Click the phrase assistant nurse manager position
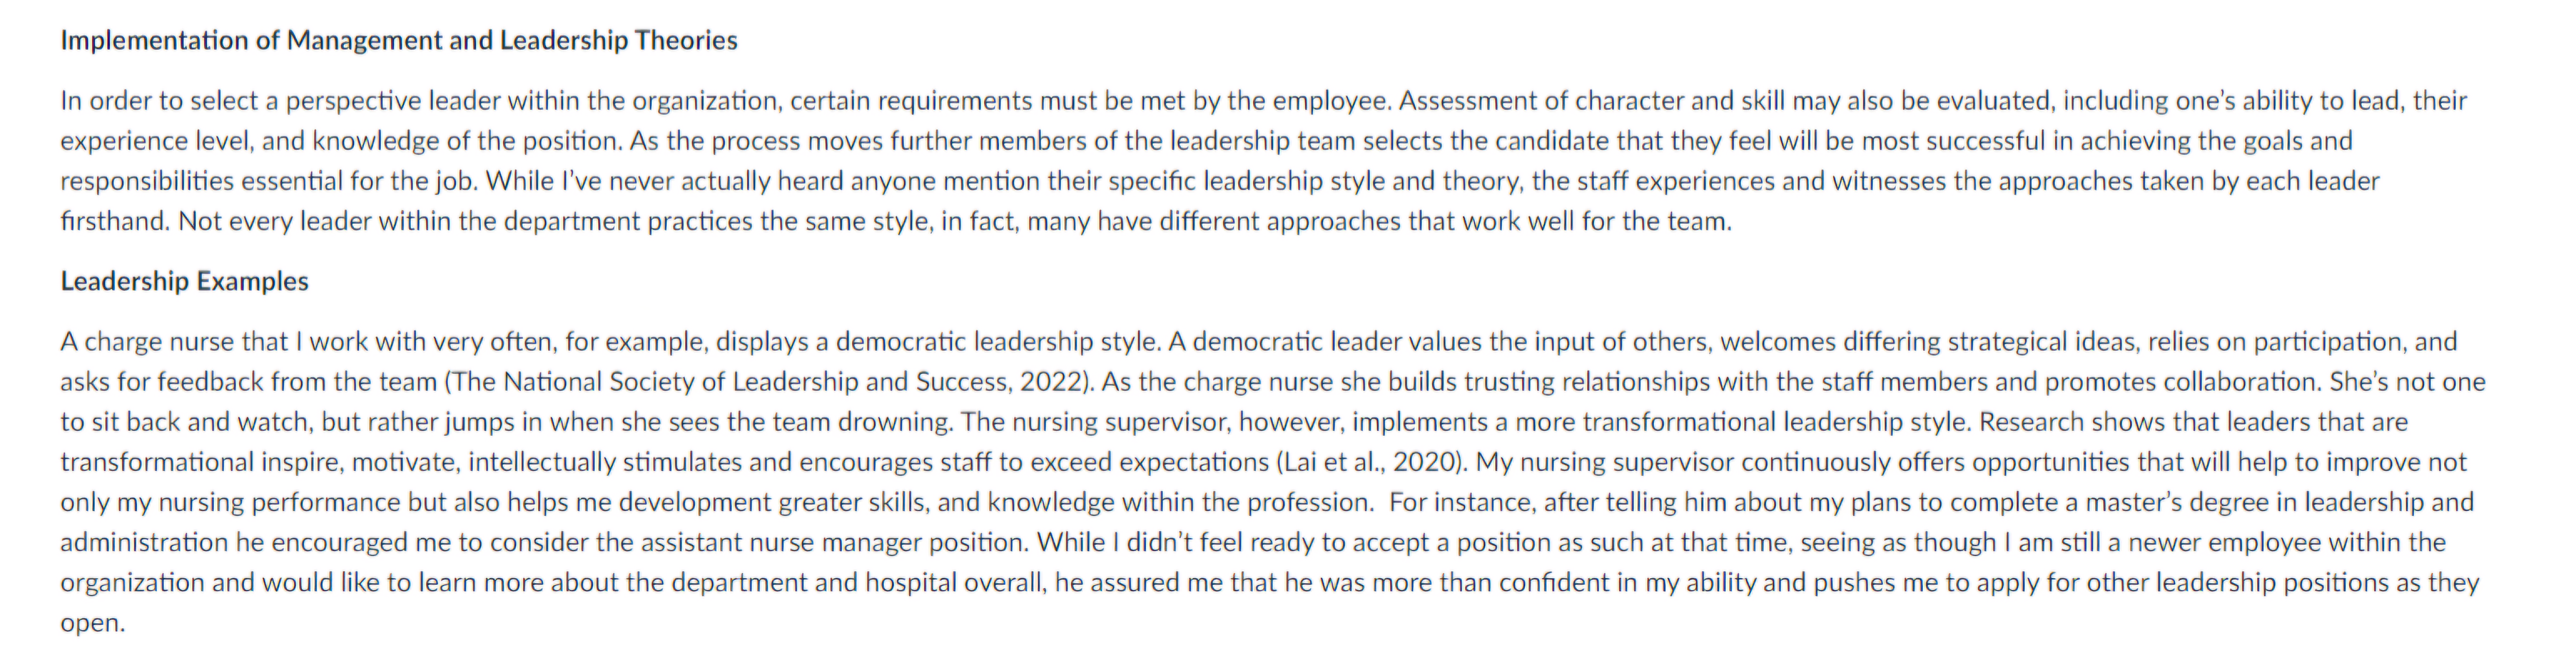The height and width of the screenshot is (665, 2576). point(833,543)
